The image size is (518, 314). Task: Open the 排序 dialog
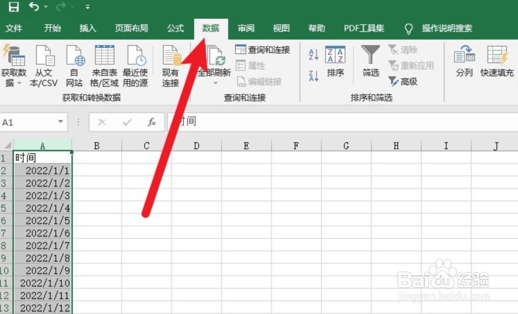click(335, 61)
